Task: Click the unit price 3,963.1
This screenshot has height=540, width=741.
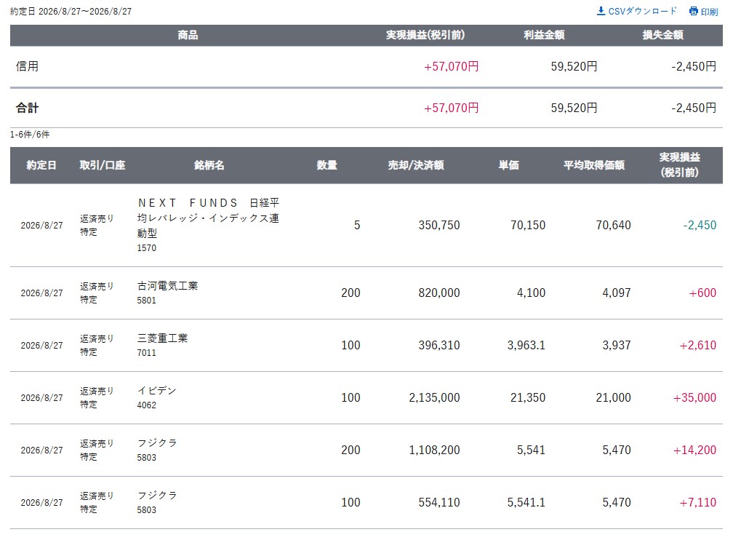Action: click(x=526, y=345)
